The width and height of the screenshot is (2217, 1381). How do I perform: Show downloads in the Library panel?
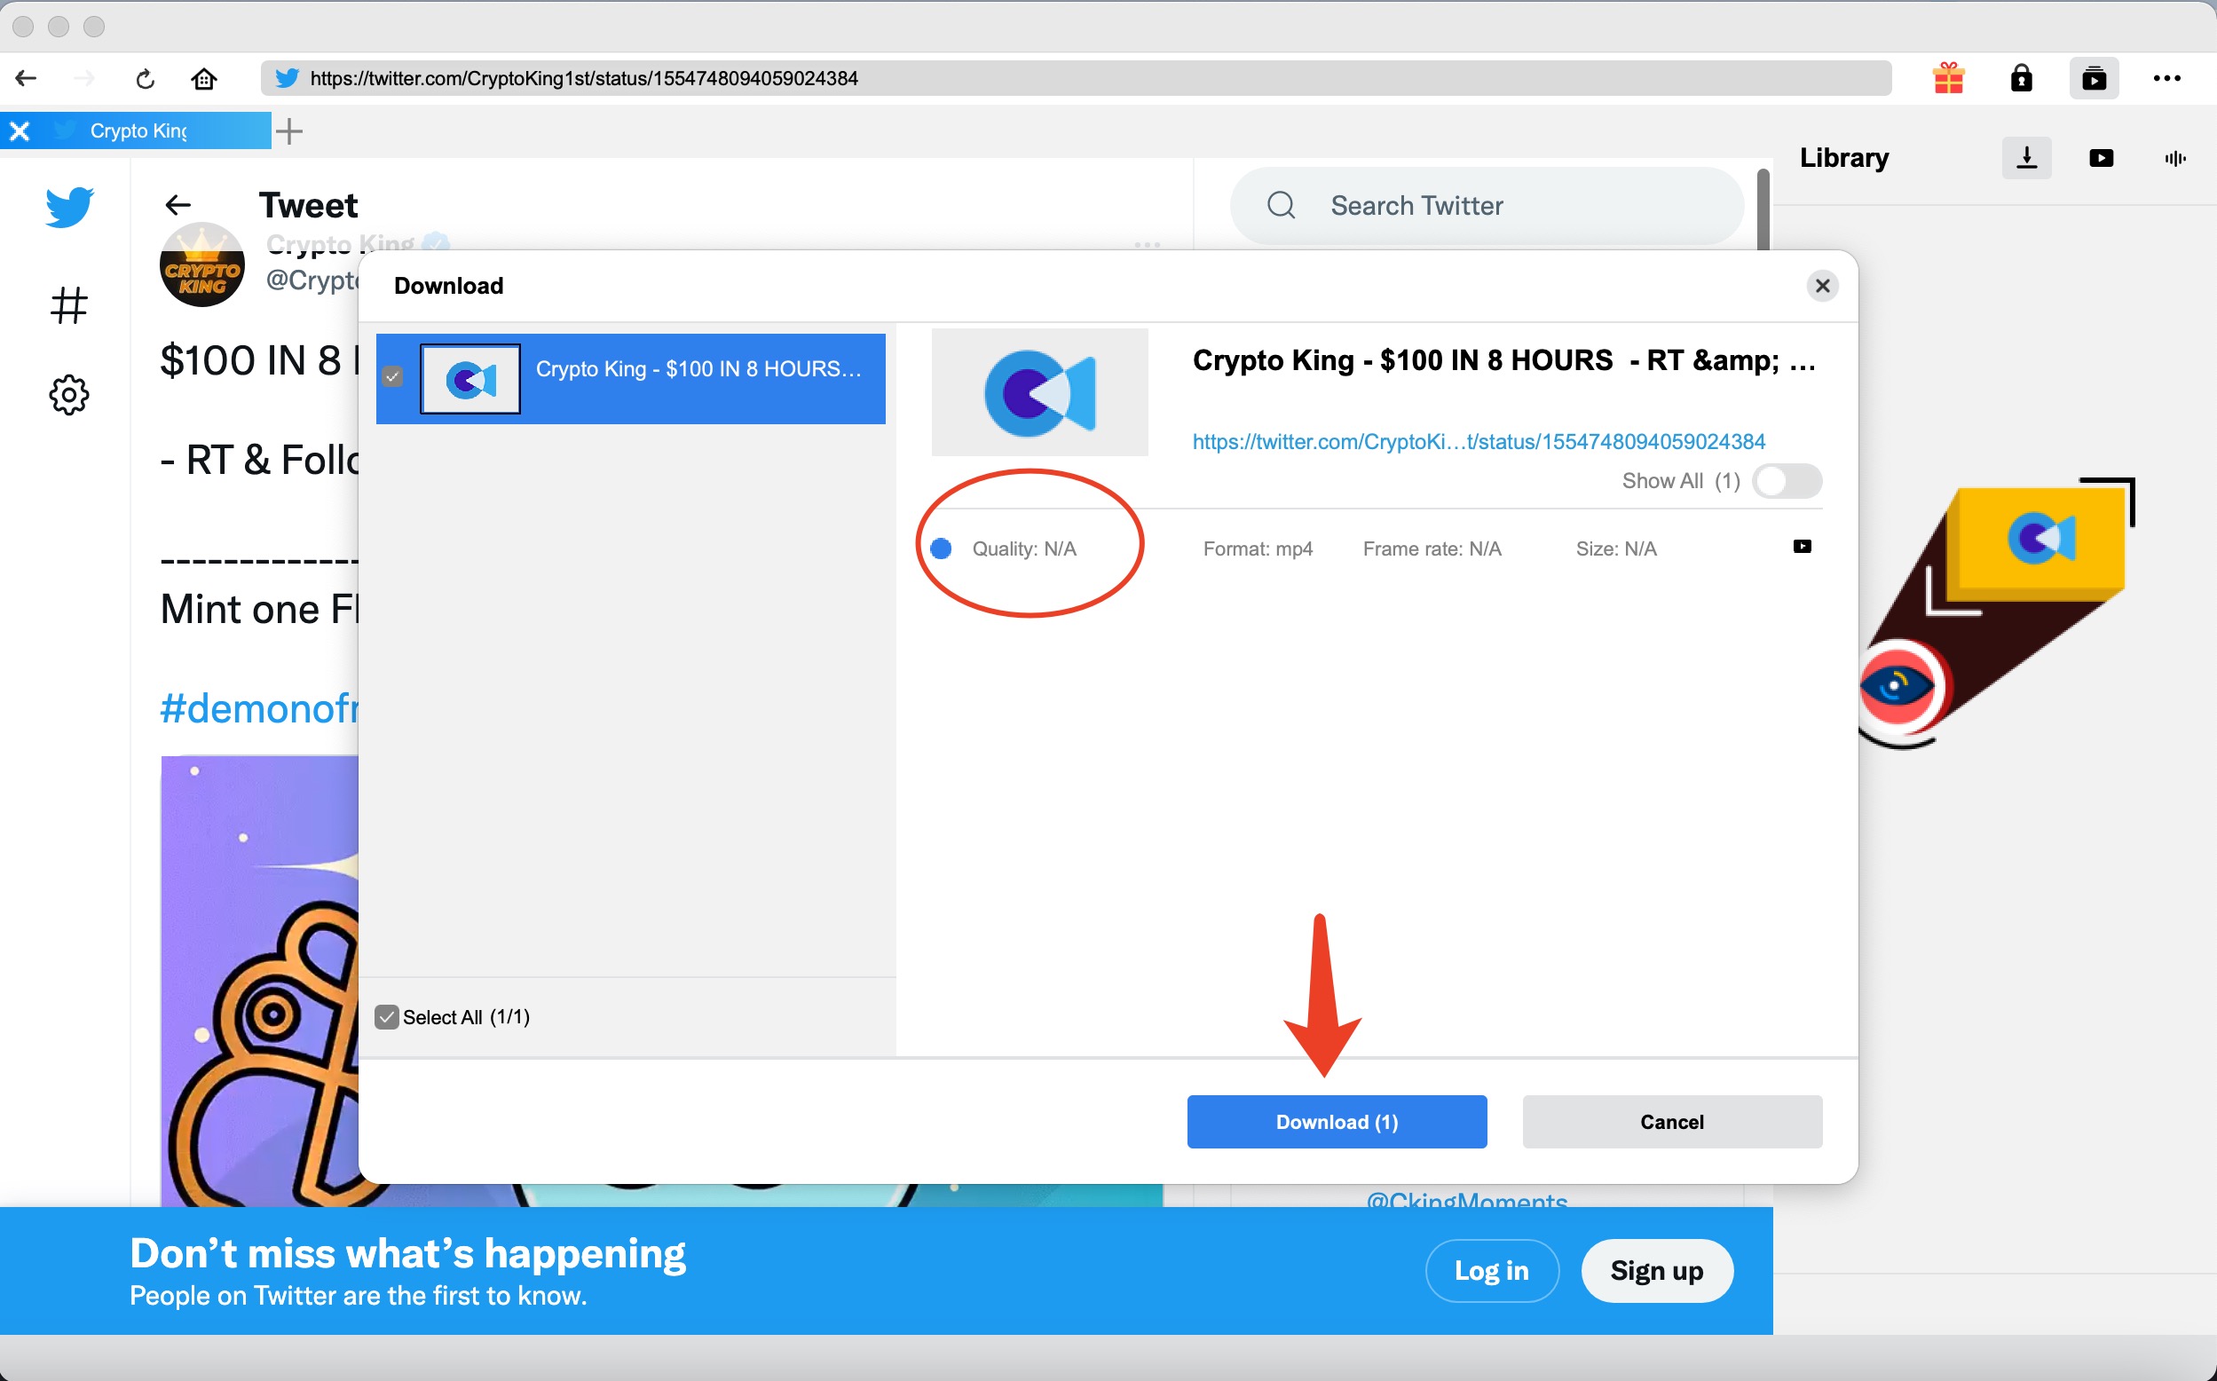2026,158
